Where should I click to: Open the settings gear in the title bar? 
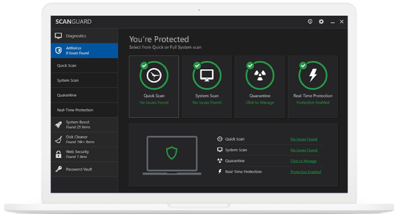point(321,22)
